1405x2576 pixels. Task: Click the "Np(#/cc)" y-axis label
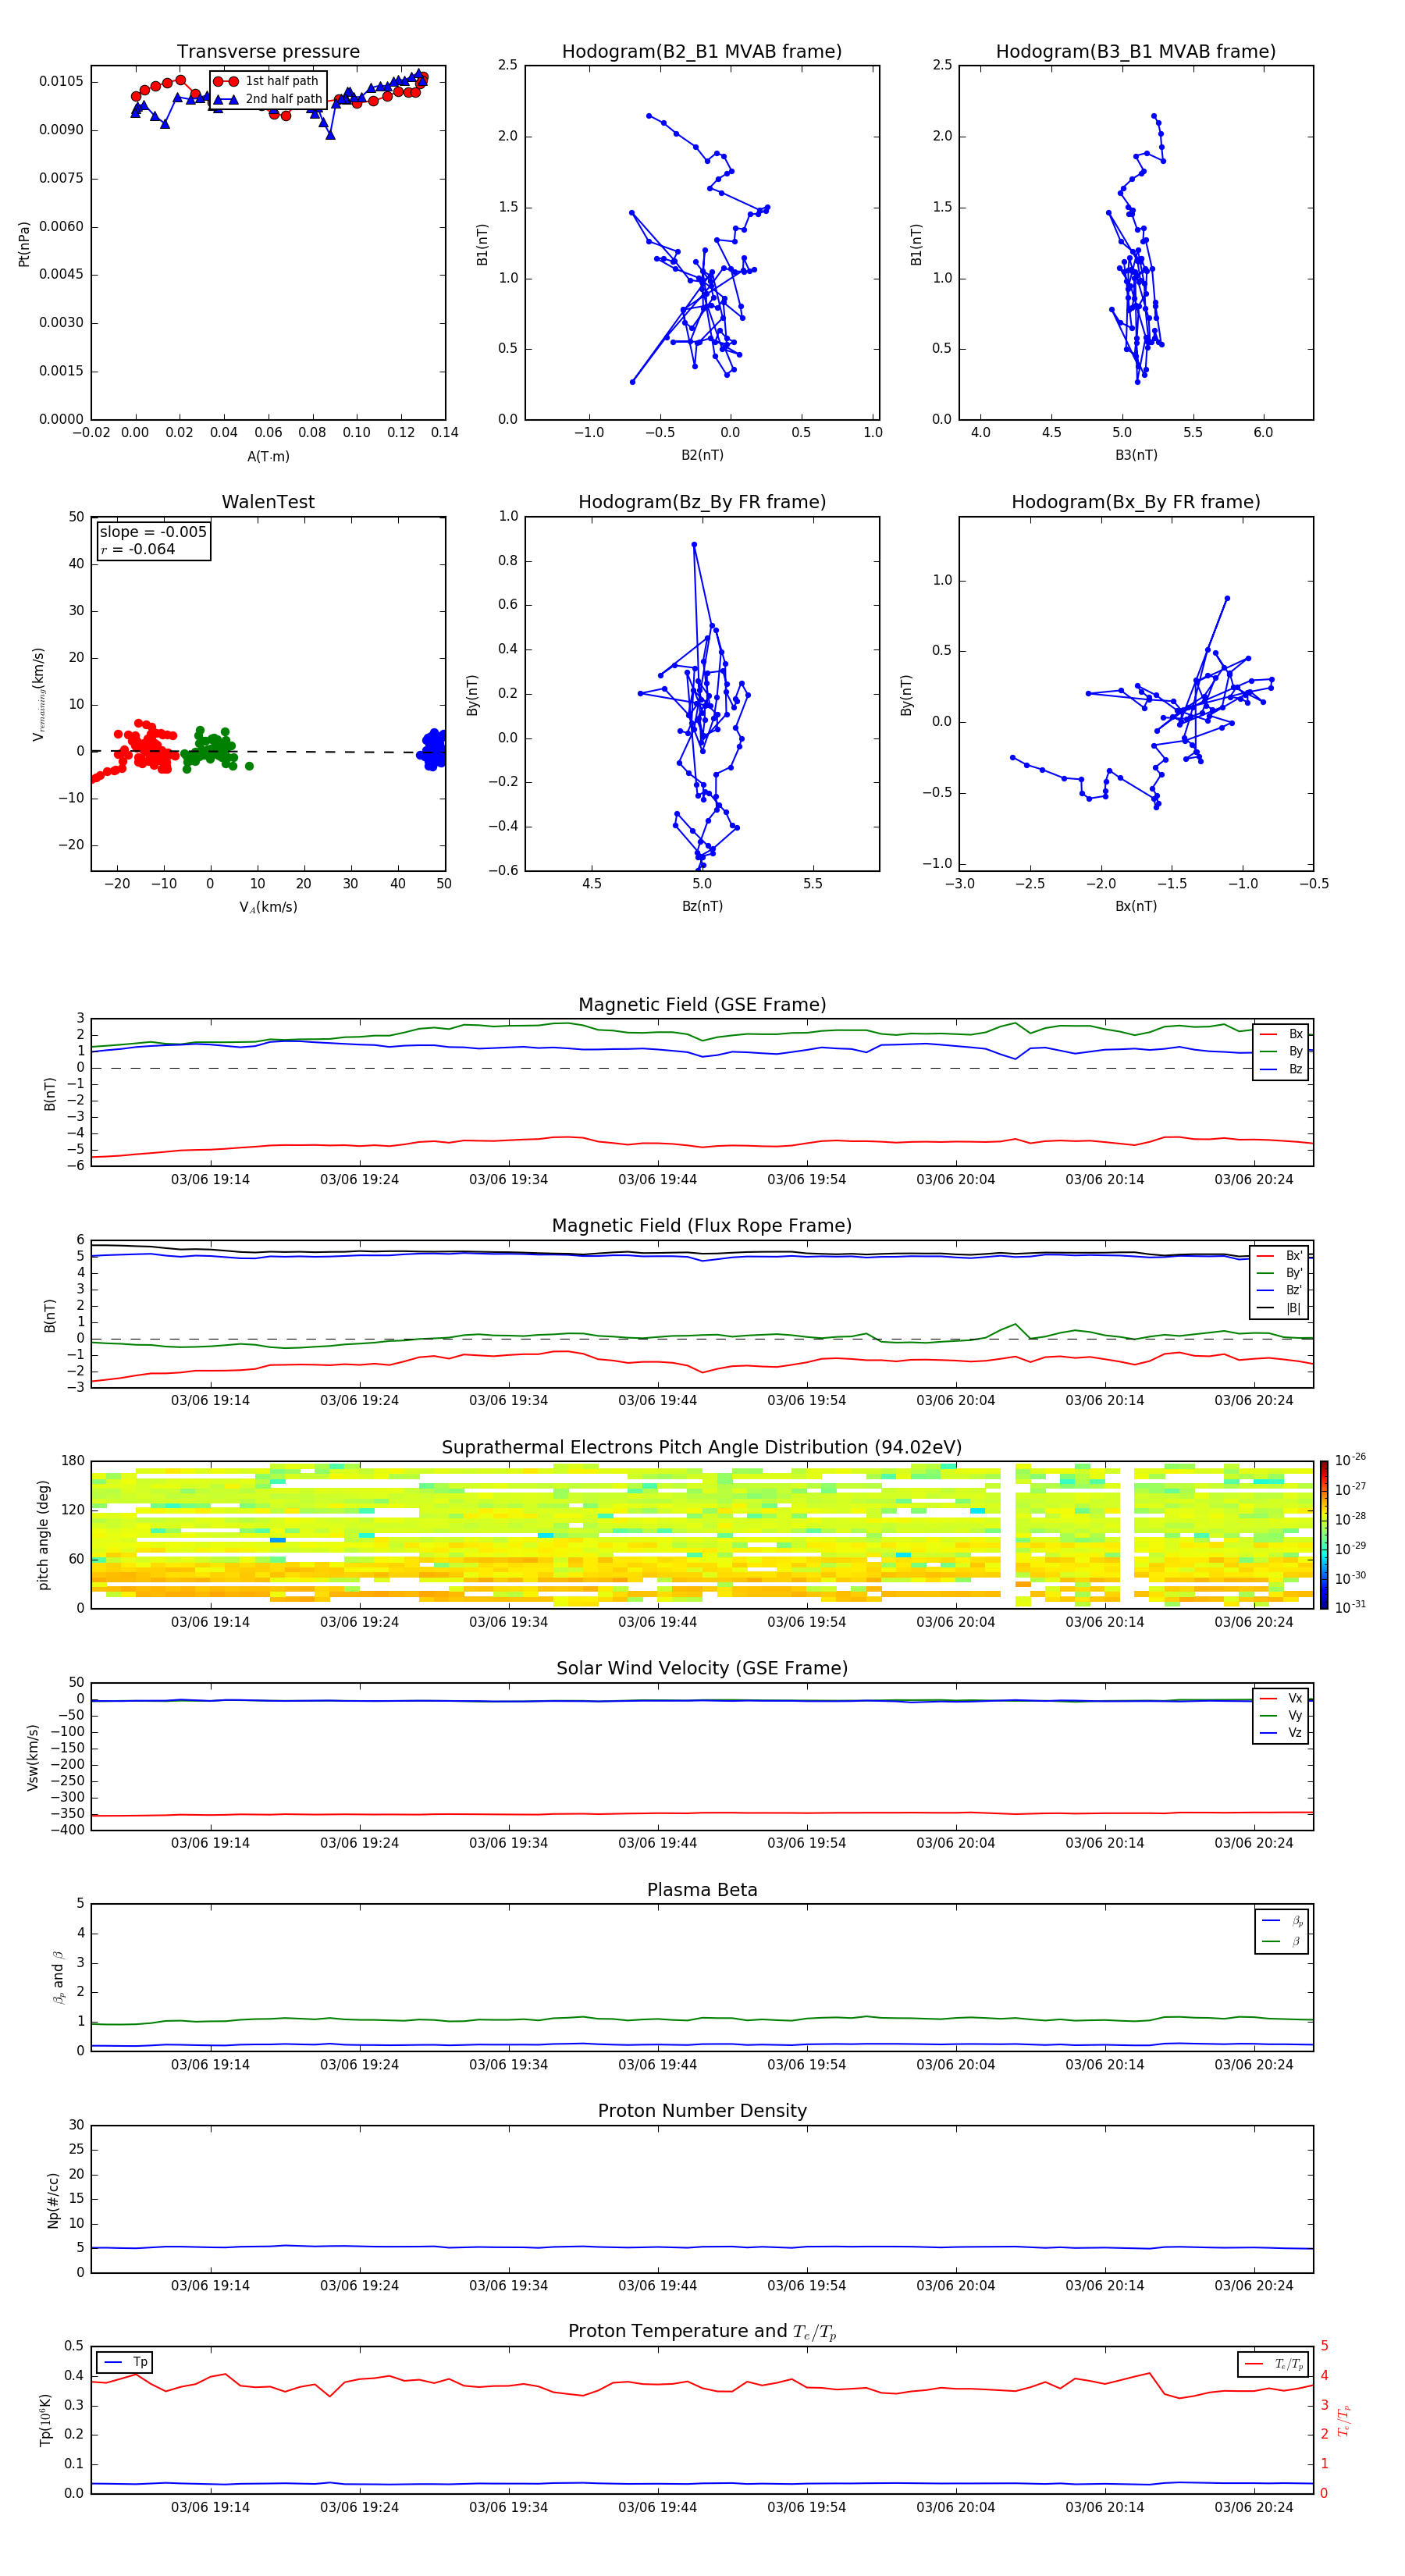click(53, 2200)
